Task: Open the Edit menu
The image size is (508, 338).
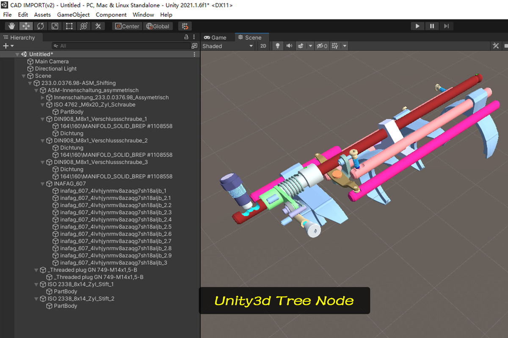Action: (x=23, y=14)
